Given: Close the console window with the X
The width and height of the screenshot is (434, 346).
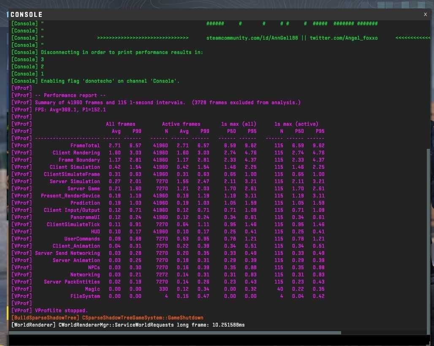Looking at the screenshot, I should pos(425,14).
